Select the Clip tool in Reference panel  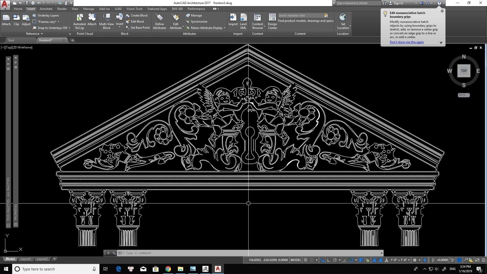(x=16, y=20)
